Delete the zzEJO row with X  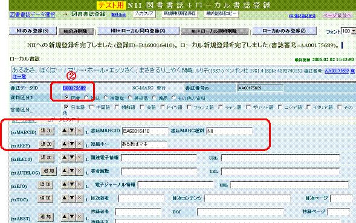79,184
